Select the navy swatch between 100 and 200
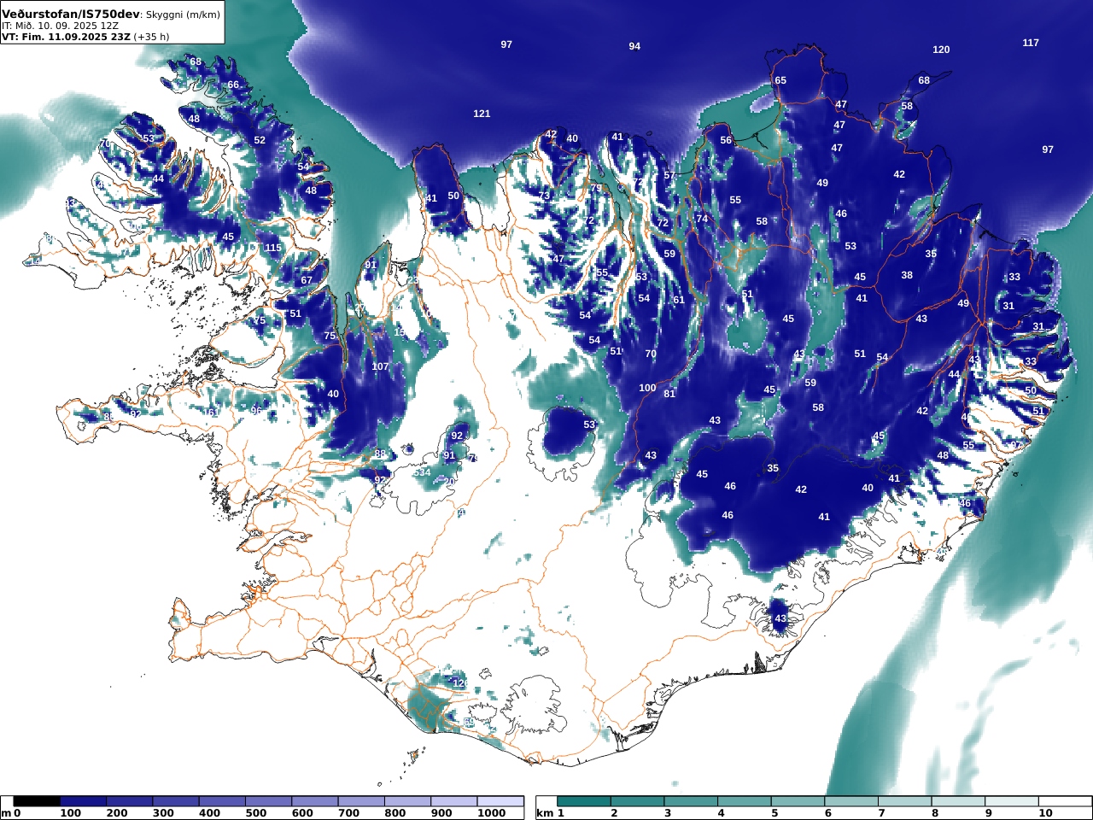Viewport: 1093px width, 820px height. point(83,801)
